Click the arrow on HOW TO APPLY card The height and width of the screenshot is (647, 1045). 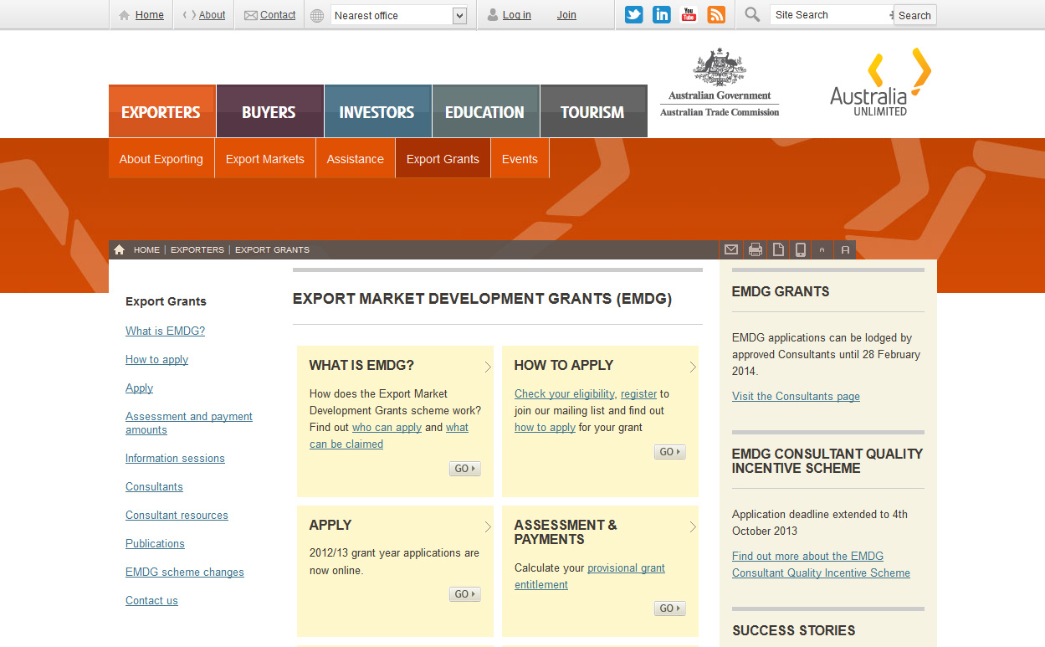click(693, 367)
